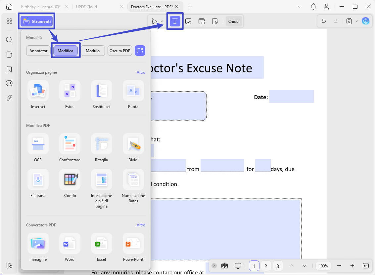Click the Date form field
The width and height of the screenshot is (375, 275).
point(292,96)
